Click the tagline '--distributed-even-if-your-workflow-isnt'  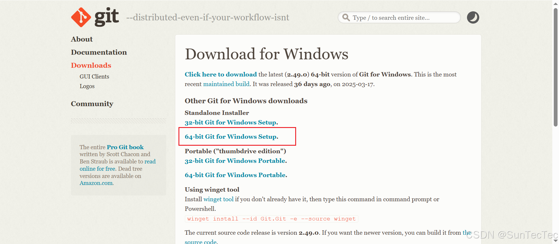pyautogui.click(x=208, y=17)
